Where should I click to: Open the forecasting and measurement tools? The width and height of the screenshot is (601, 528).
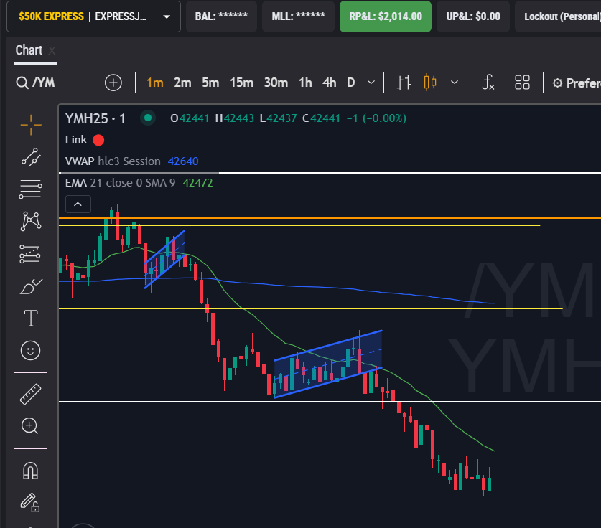pos(30,254)
